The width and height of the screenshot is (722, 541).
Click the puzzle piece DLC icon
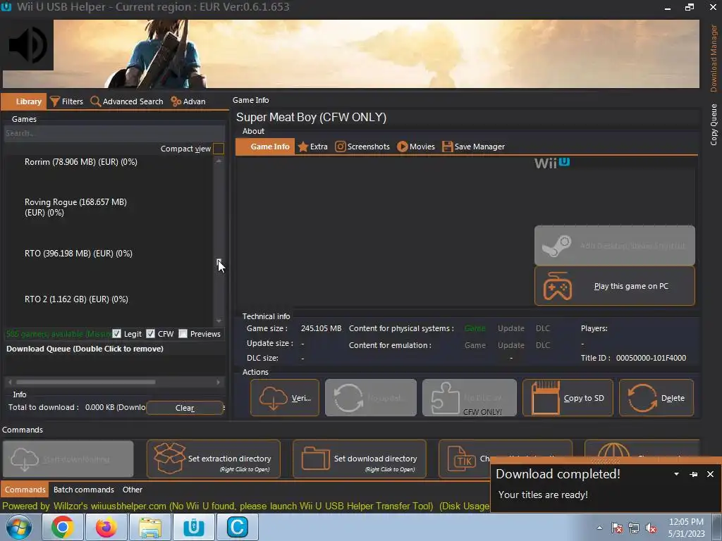click(446, 398)
